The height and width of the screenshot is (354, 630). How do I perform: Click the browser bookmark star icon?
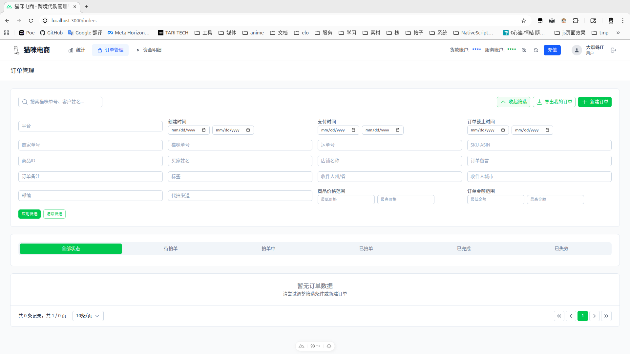click(524, 21)
